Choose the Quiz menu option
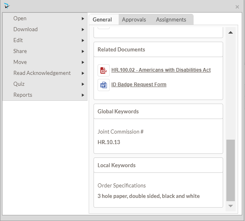Screen dimensions: 245x221 point(19,84)
